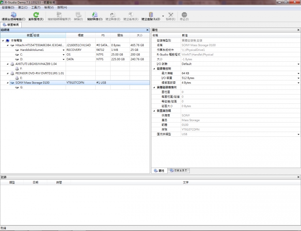Collapse the device identification property group

(x=154, y=111)
